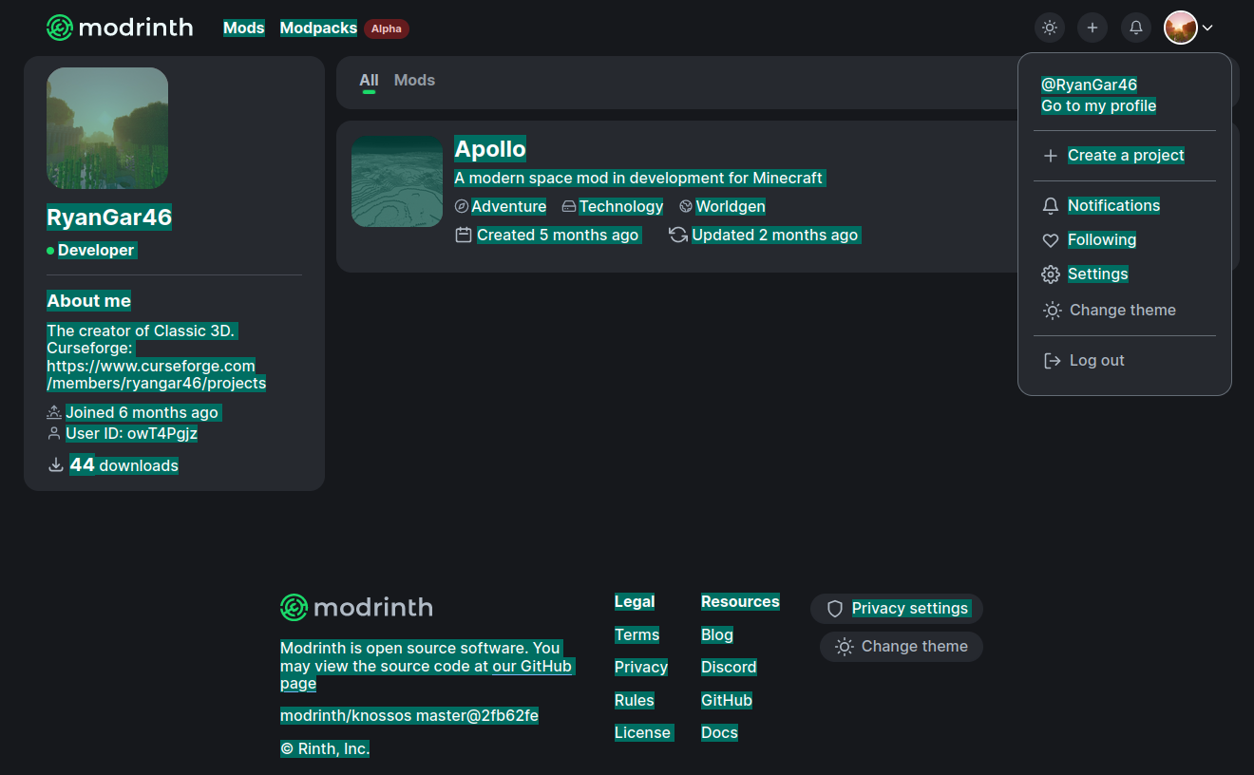Switch to the Mods tab in project list
The height and width of the screenshot is (775, 1254).
click(x=414, y=80)
